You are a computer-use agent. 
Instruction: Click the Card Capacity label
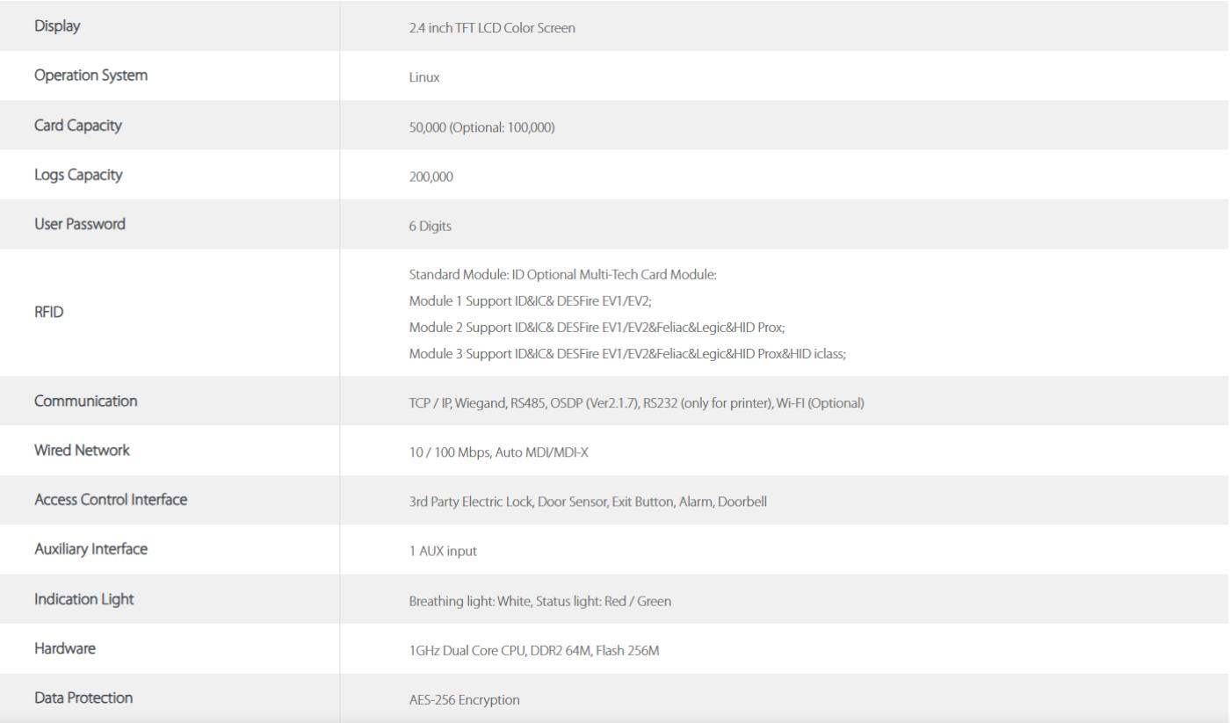click(x=77, y=125)
